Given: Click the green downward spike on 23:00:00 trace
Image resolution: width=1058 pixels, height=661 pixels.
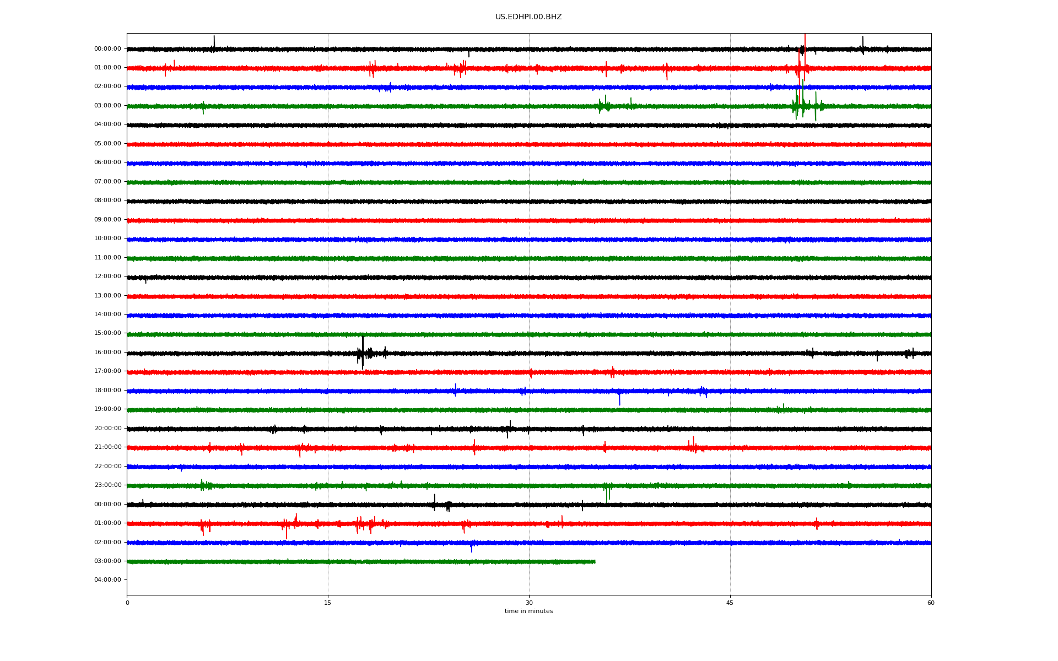Looking at the screenshot, I should pos(607,496).
